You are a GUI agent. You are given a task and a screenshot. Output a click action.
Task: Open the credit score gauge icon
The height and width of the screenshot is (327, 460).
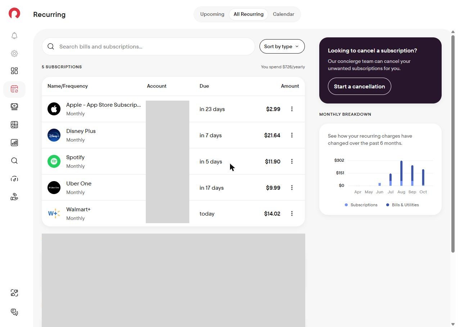(14, 179)
